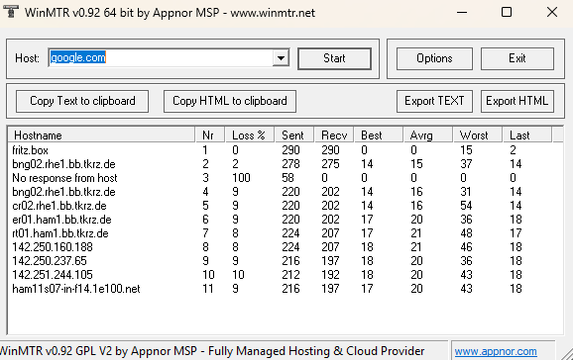Image resolution: width=573 pixels, height=360 pixels.
Task: Select the ham11s07-in-f14.1e100.net row
Action: [x=286, y=289]
